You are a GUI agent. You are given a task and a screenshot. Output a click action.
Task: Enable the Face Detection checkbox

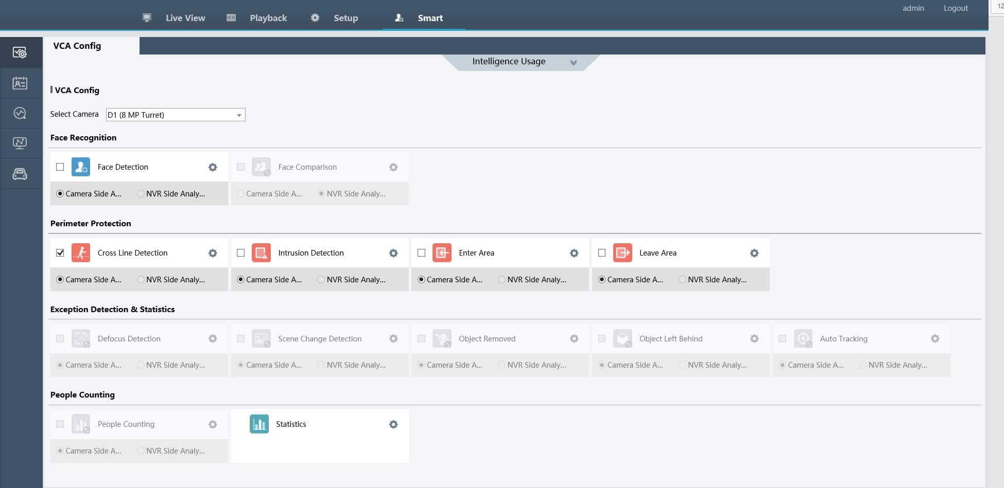pos(60,167)
